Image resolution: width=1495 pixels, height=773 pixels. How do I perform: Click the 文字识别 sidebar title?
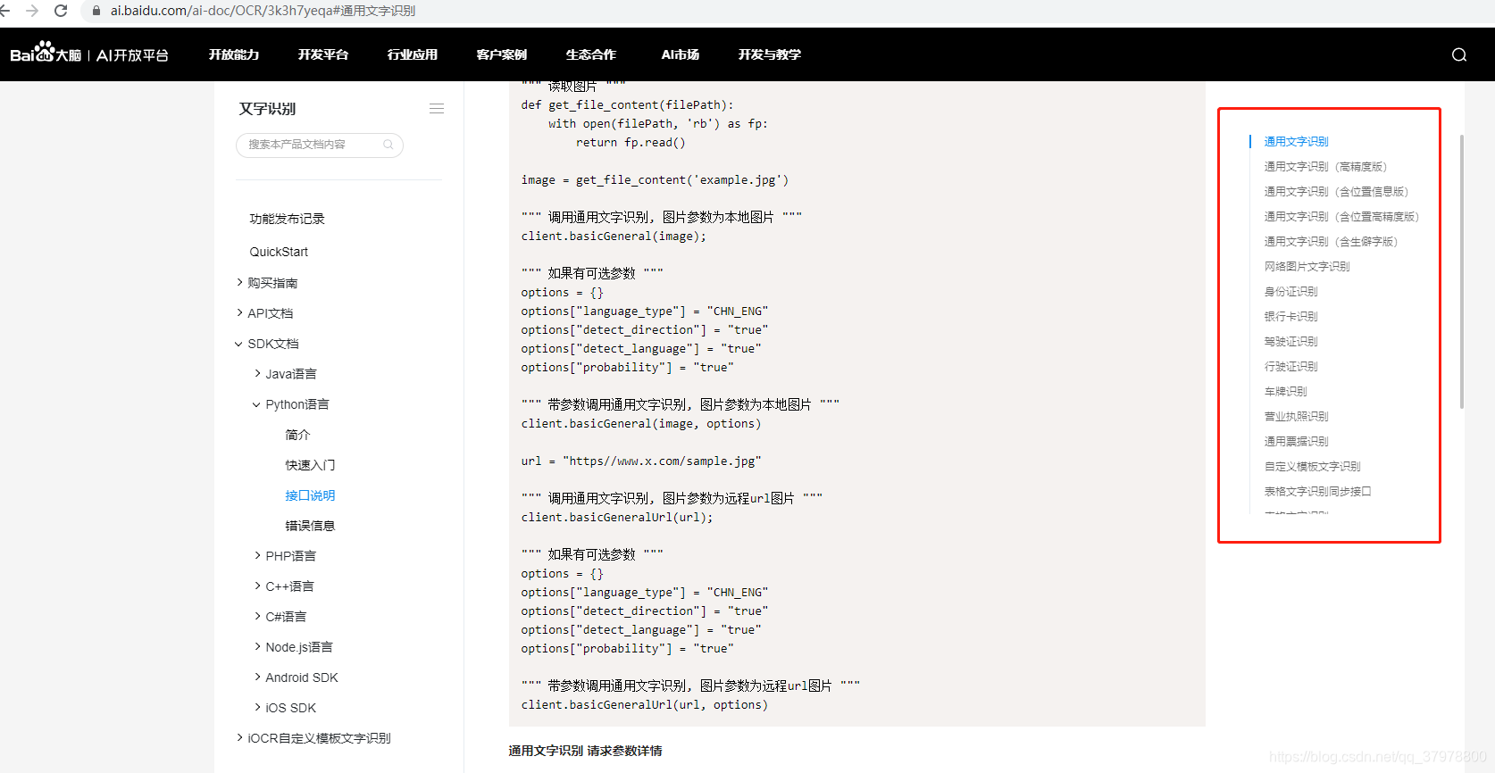tap(267, 109)
